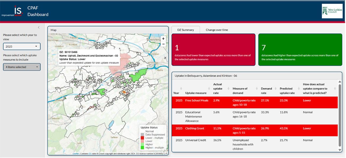Click the 'Uptake Status' legend title
Image resolution: width=346 pixels, height=158 pixels.
click(x=149, y=128)
